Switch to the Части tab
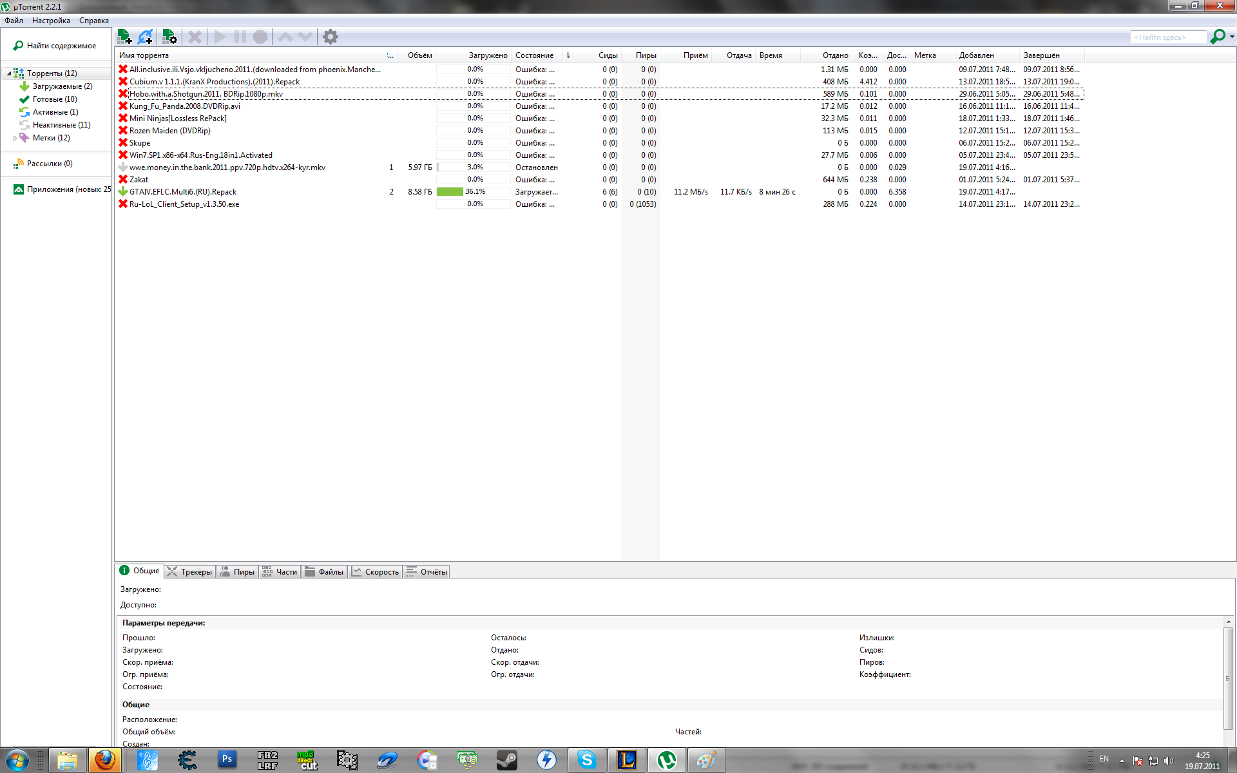The height and width of the screenshot is (773, 1237). 280,572
